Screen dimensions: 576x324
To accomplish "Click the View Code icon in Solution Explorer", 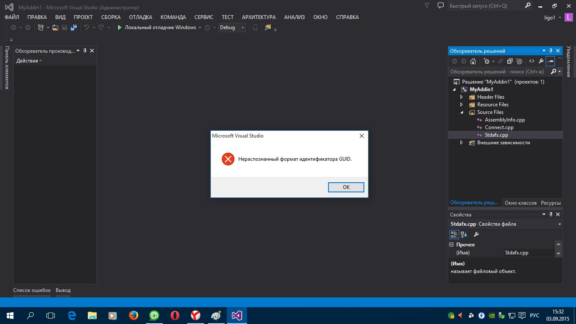I will pyautogui.click(x=532, y=61).
